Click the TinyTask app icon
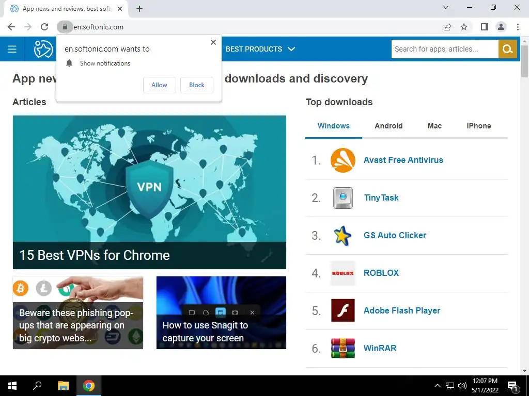This screenshot has width=529, height=396. point(343,198)
